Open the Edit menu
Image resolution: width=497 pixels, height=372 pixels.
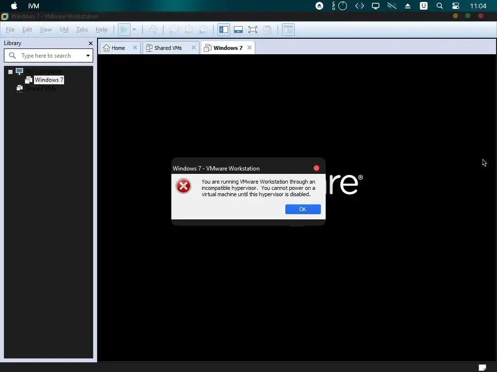click(x=27, y=30)
